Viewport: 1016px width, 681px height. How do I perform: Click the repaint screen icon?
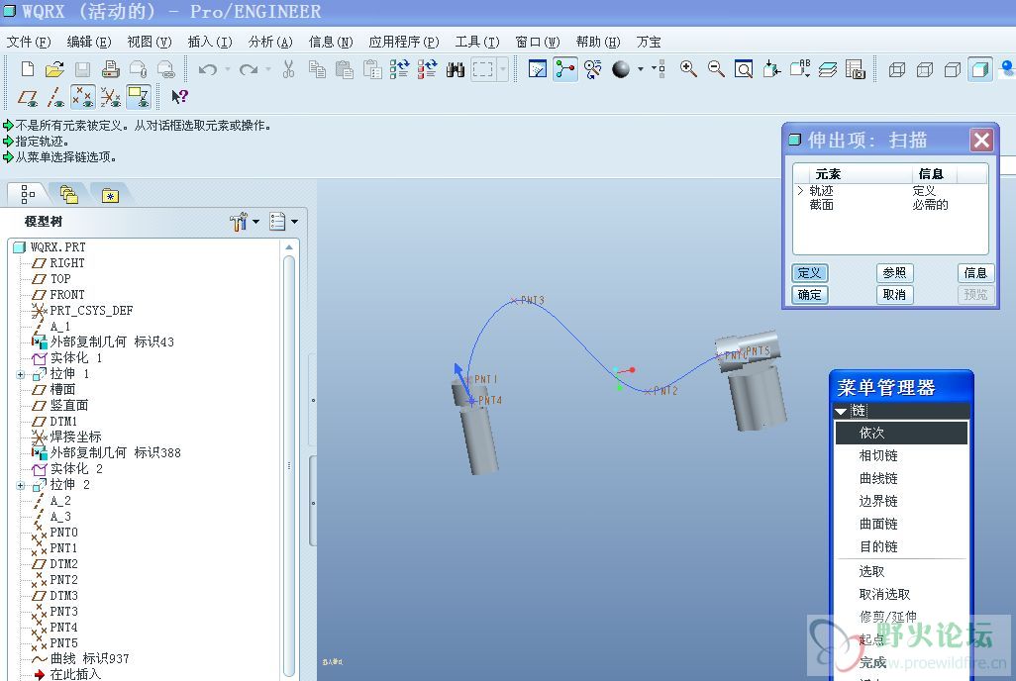[x=537, y=68]
